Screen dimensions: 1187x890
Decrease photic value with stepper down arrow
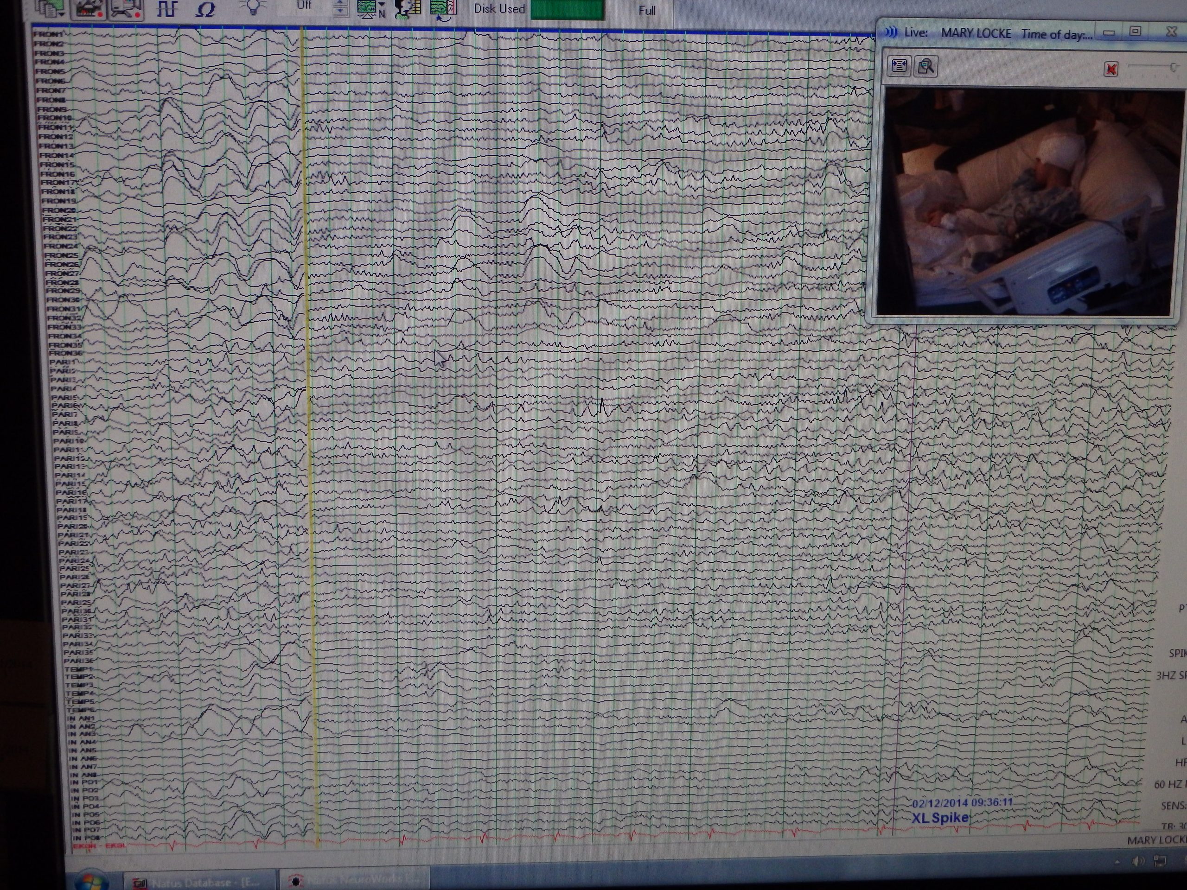coord(340,11)
